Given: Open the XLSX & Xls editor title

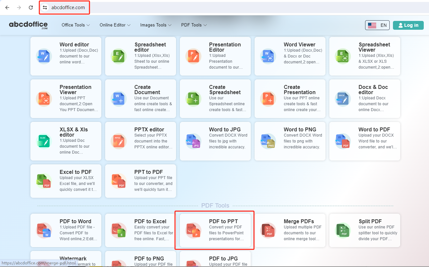Looking at the screenshot, I should (74, 132).
